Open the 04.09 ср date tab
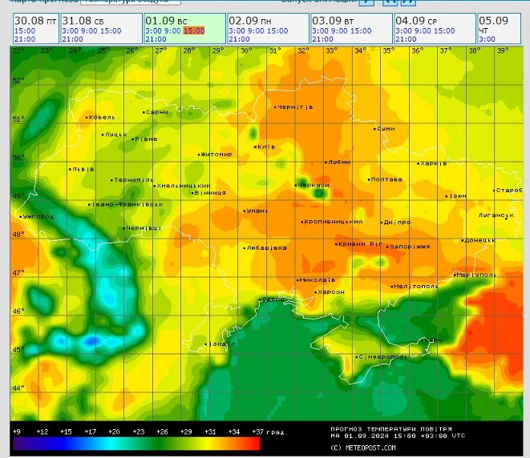 pyautogui.click(x=415, y=19)
